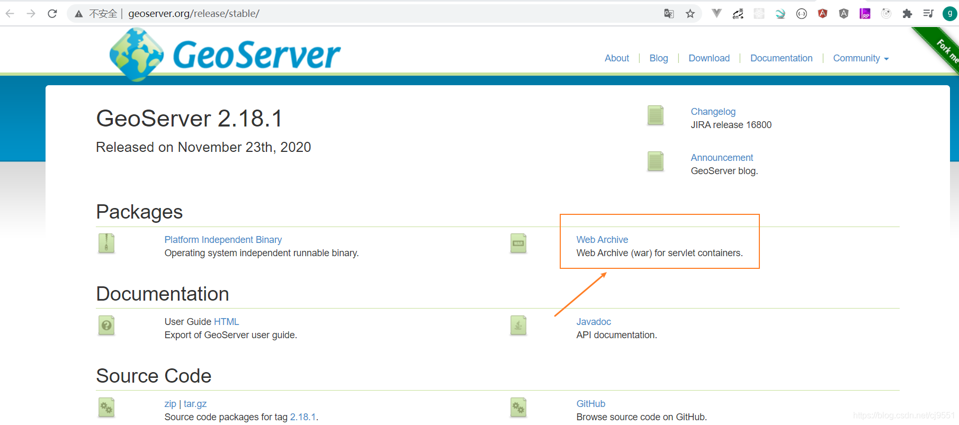Click 'Browse source code on GitHub.' text
Viewport: 959px width, 425px height.
point(641,417)
